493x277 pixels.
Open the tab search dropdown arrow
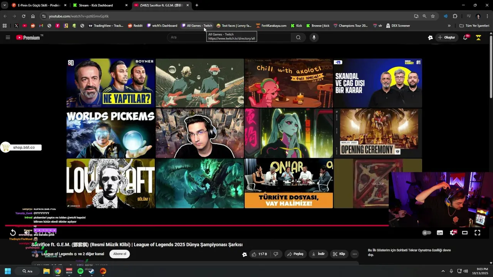point(4,5)
